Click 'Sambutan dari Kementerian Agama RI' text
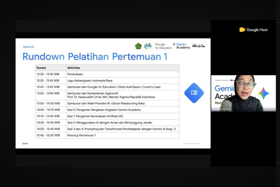 coord(93,93)
